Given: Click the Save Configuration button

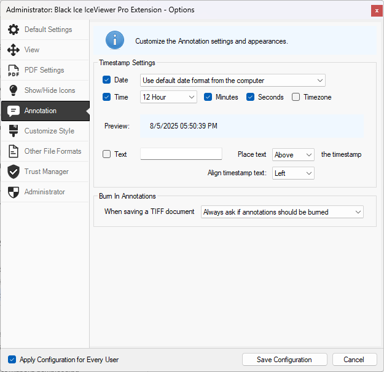Looking at the screenshot, I should tap(284, 360).
